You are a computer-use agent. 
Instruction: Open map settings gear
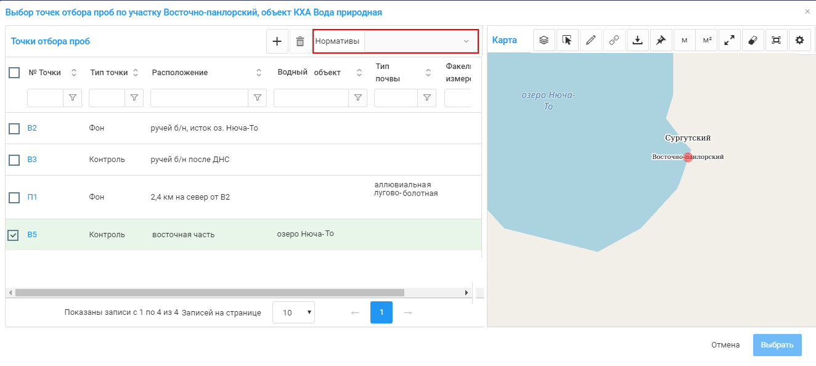tap(799, 40)
